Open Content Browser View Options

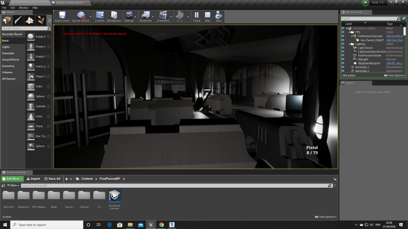(x=325, y=217)
